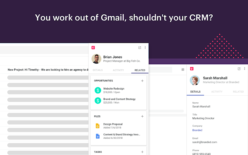Click the Name field value Sarah Marshall
Viewport: 248px width, 155px height.
tap(201, 107)
